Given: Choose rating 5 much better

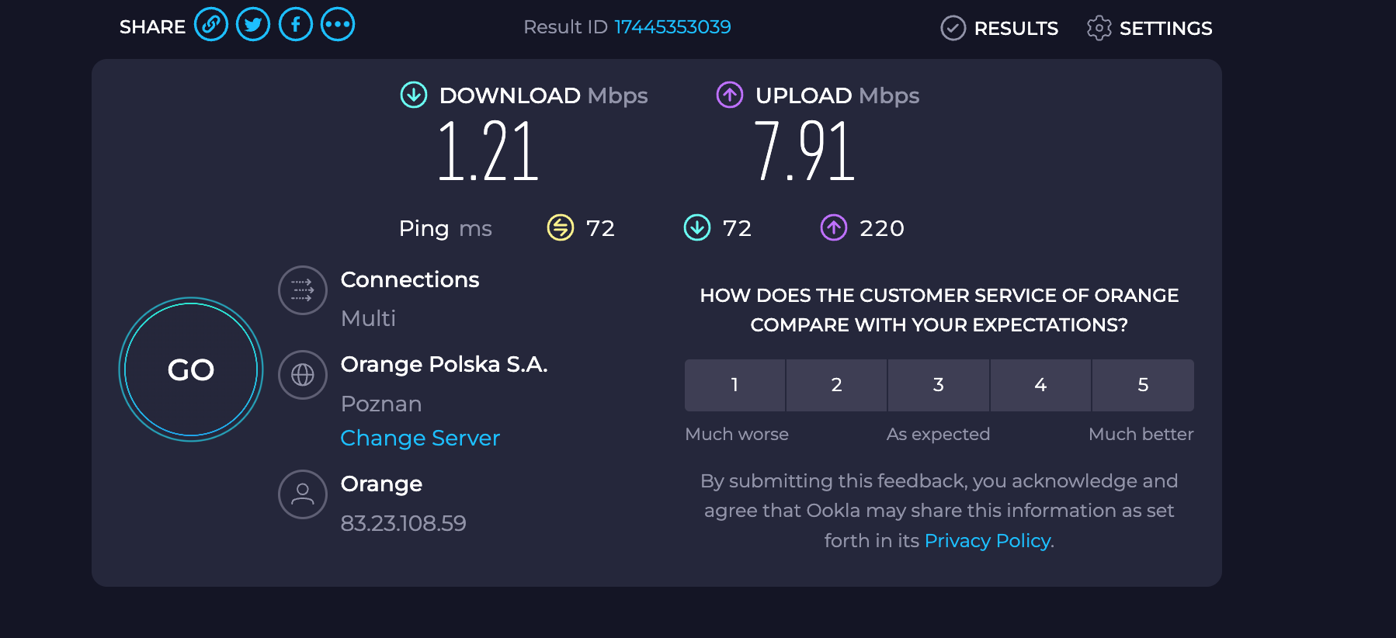Looking at the screenshot, I should point(1143,385).
